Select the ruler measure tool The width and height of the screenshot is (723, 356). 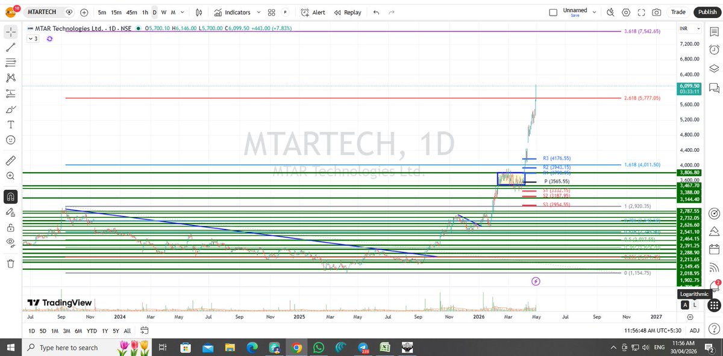click(10, 160)
